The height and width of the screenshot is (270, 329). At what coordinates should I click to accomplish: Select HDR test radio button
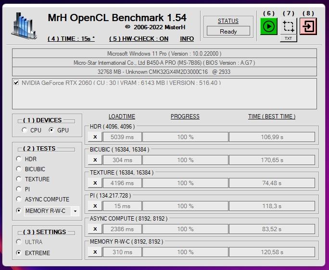point(19,159)
